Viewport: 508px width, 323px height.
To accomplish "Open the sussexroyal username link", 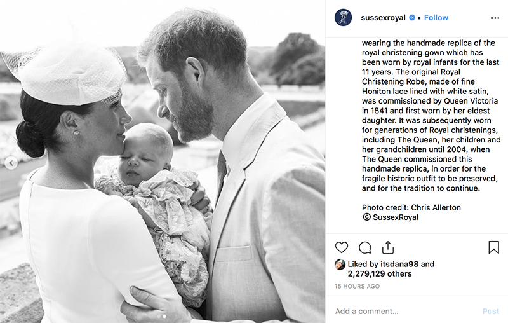I will point(383,18).
